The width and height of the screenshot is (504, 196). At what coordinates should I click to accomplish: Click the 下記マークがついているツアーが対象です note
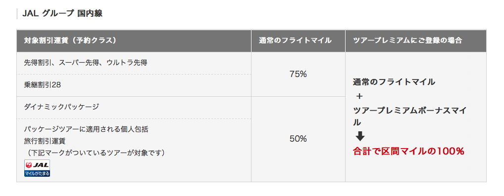[x=95, y=153]
